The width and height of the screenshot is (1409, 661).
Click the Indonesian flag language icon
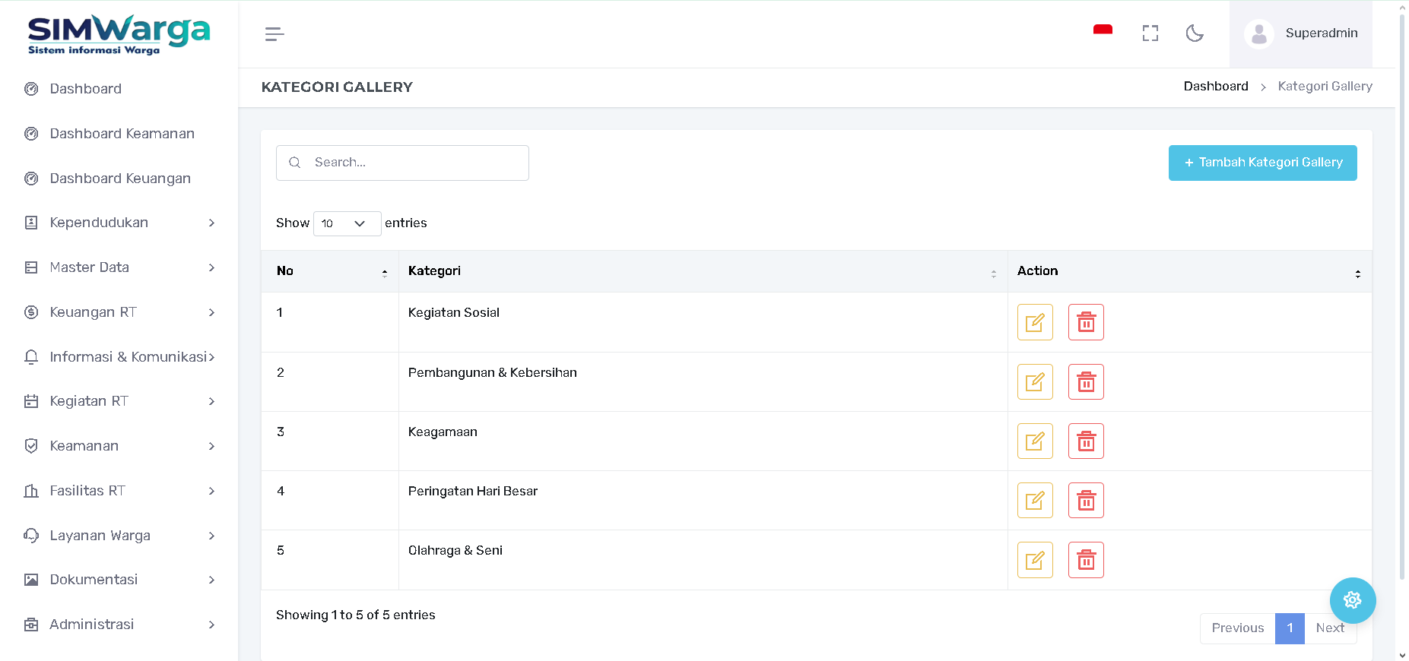pyautogui.click(x=1103, y=30)
